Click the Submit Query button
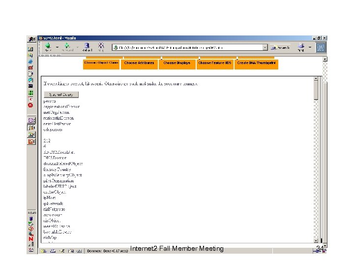354x266 pixels. (61, 95)
